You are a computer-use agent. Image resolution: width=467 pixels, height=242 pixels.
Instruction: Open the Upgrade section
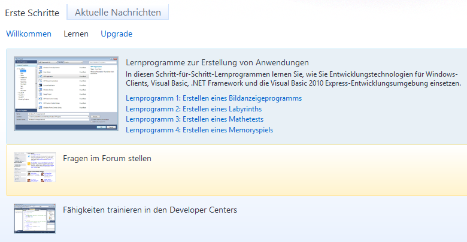click(116, 34)
